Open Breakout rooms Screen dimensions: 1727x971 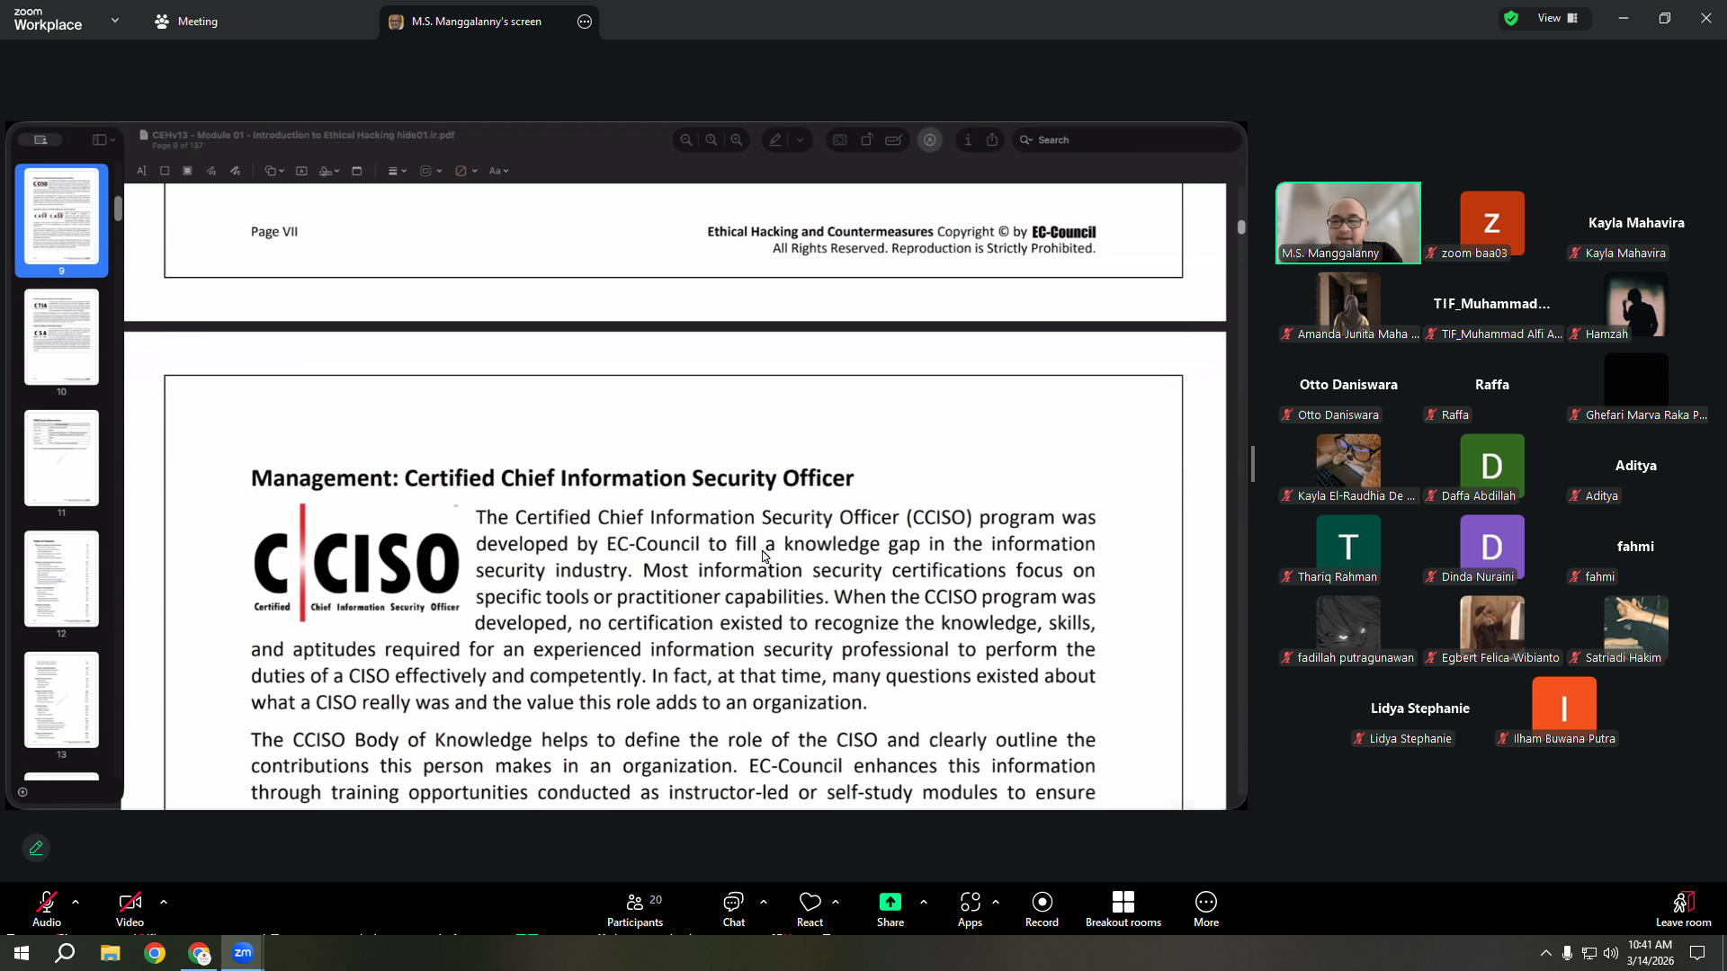(x=1123, y=908)
